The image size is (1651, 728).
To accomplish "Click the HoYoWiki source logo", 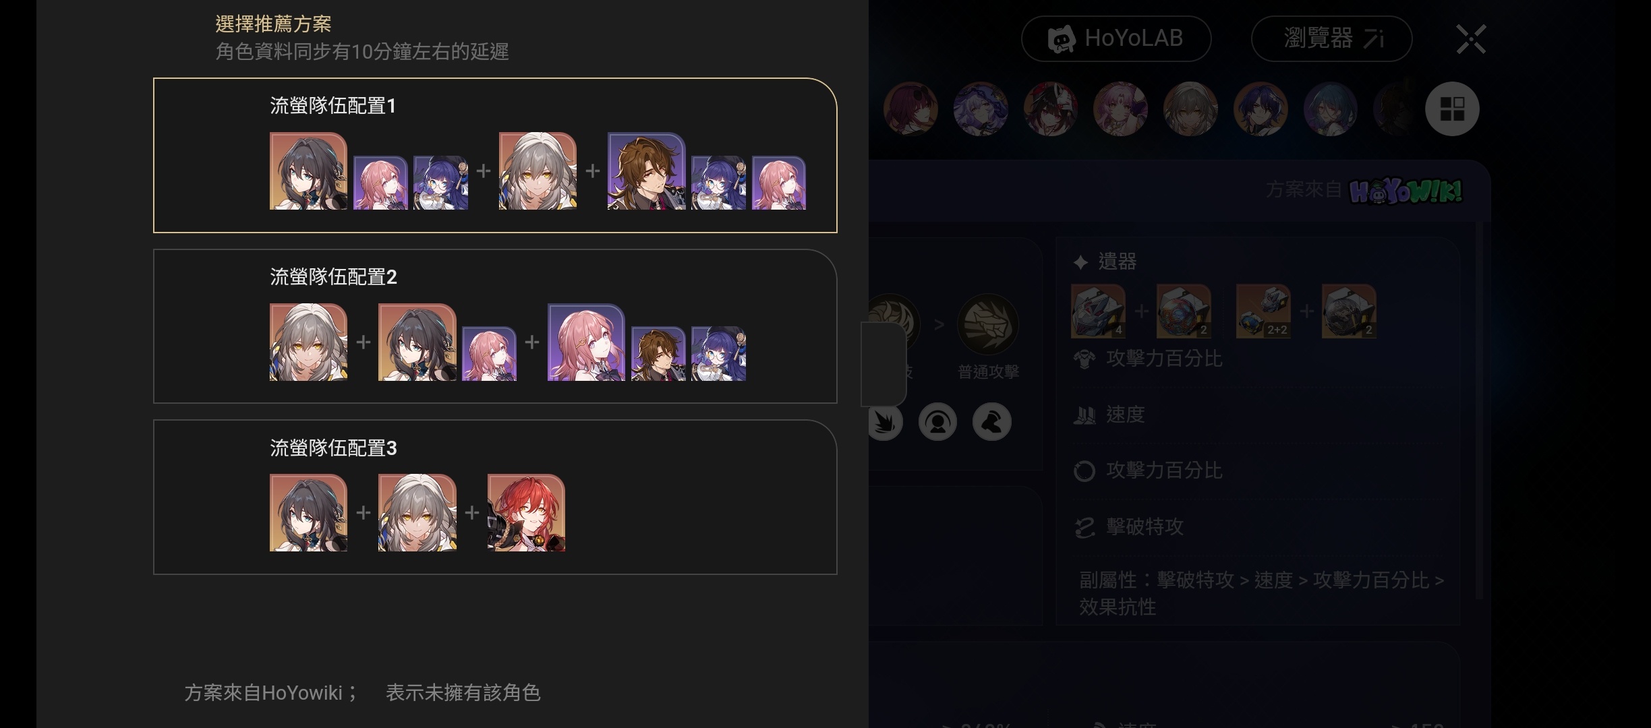I will click(x=1406, y=191).
